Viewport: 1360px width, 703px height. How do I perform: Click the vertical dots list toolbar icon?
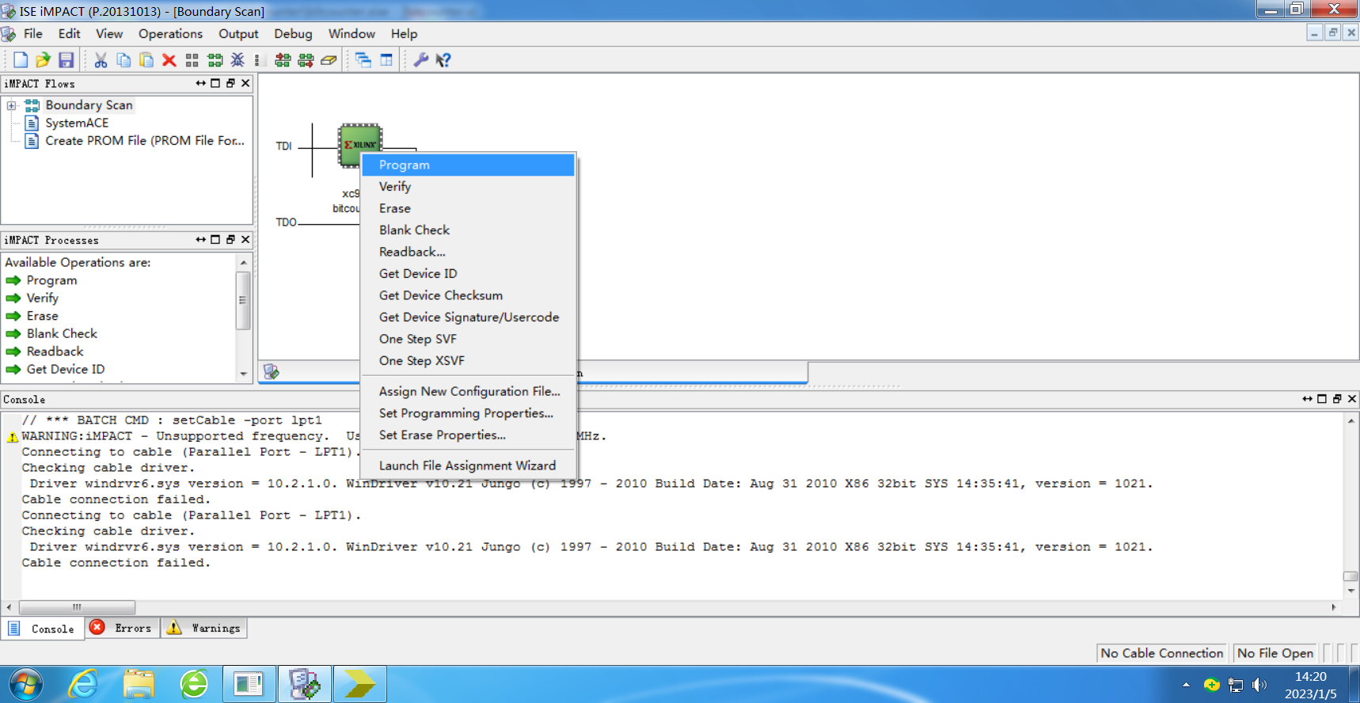(256, 60)
